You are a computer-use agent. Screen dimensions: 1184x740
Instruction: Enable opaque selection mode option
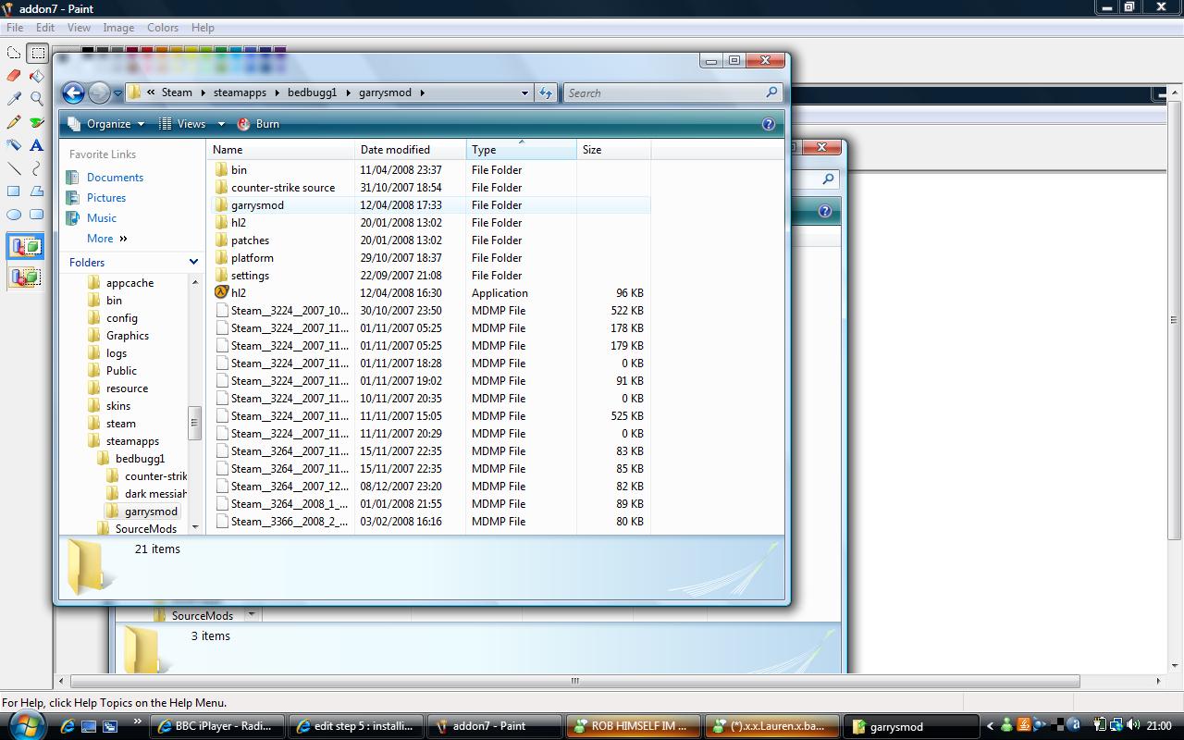tap(26, 247)
